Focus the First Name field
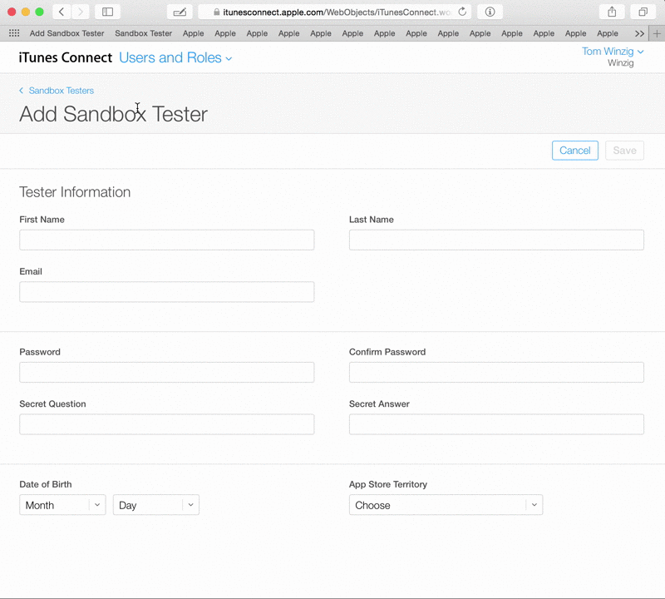This screenshot has height=599, width=665. (167, 240)
